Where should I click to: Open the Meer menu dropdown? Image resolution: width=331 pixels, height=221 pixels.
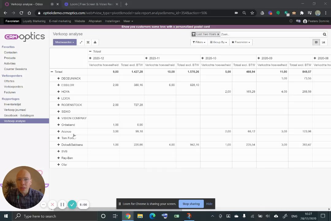128,21
